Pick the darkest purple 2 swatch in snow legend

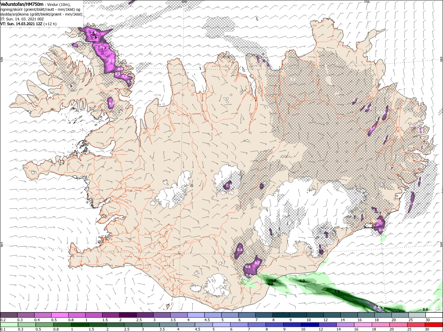click(128, 315)
